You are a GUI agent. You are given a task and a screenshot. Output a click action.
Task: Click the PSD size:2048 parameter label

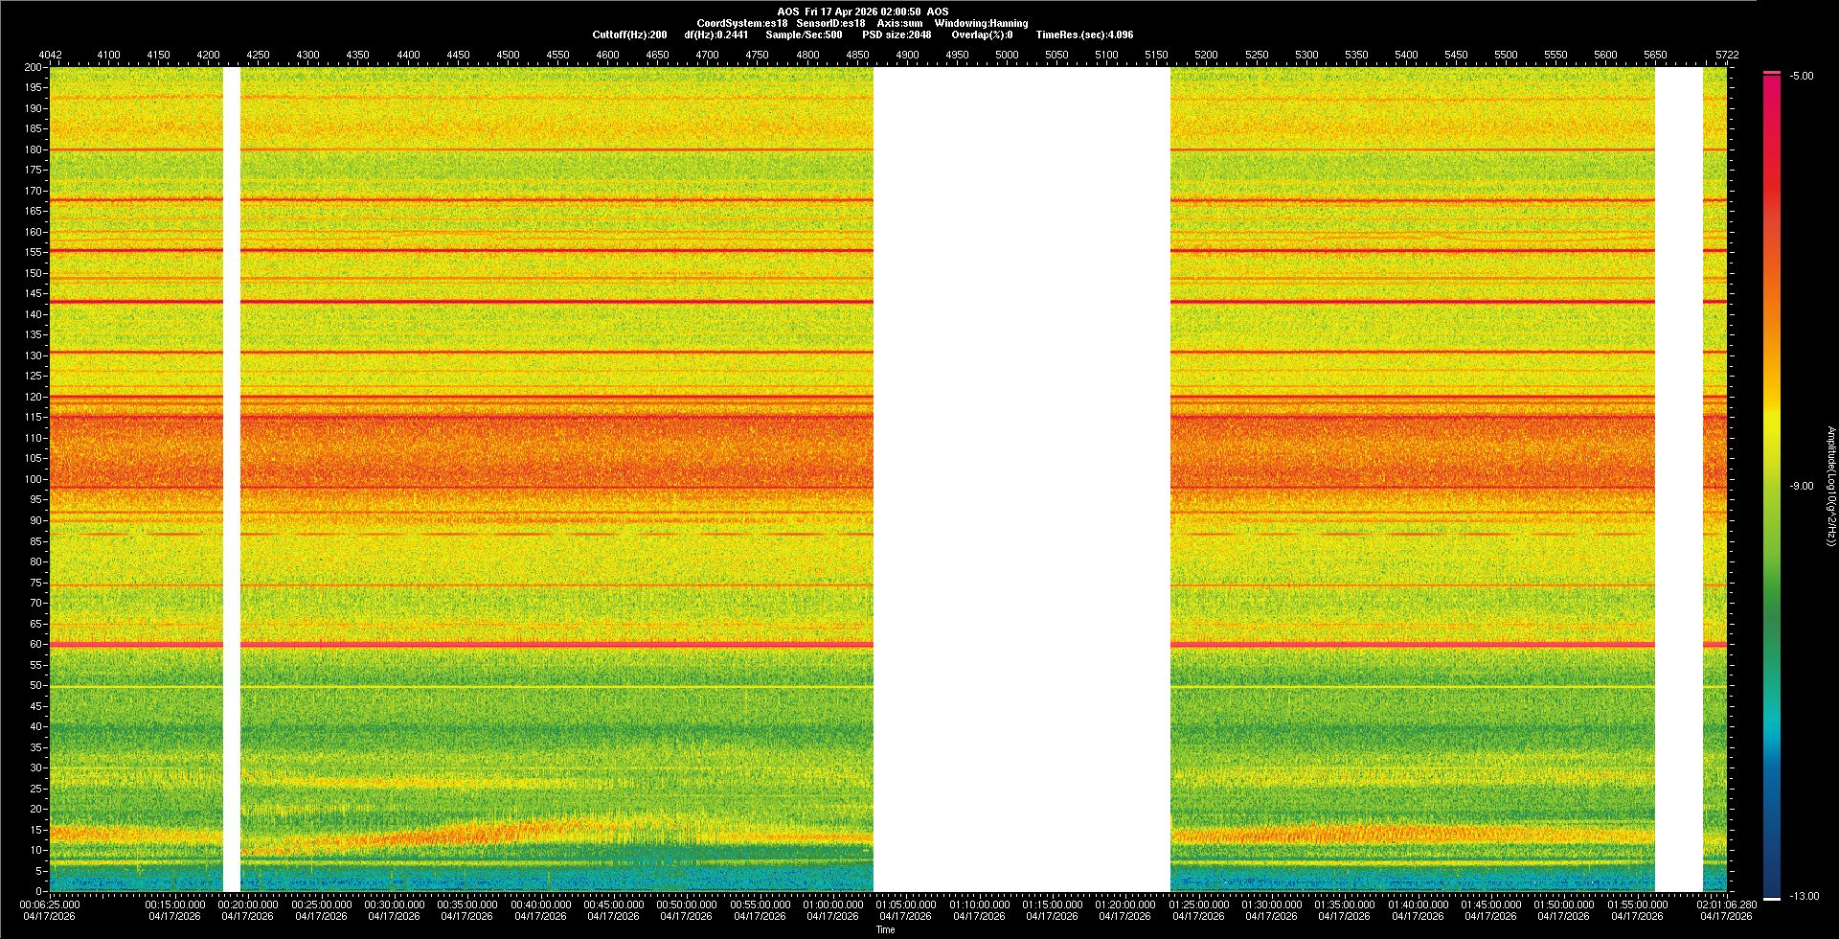tap(897, 34)
